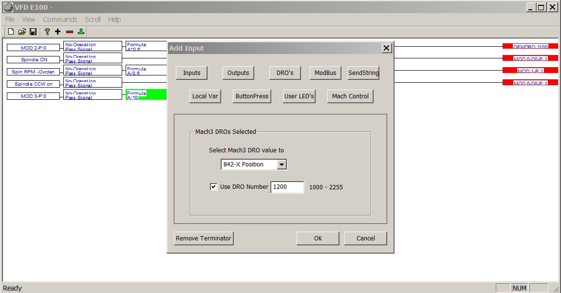Image resolution: width=561 pixels, height=293 pixels.
Task: Click the ModBus button
Action: click(325, 73)
